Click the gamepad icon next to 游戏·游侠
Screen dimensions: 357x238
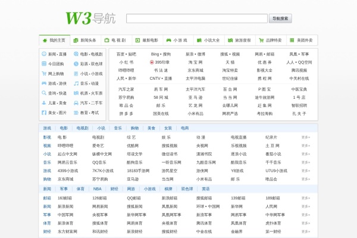(x=44, y=83)
